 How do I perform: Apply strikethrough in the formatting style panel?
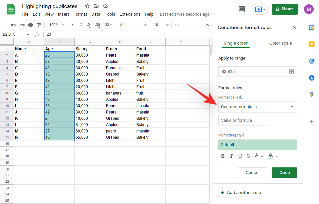249,156
